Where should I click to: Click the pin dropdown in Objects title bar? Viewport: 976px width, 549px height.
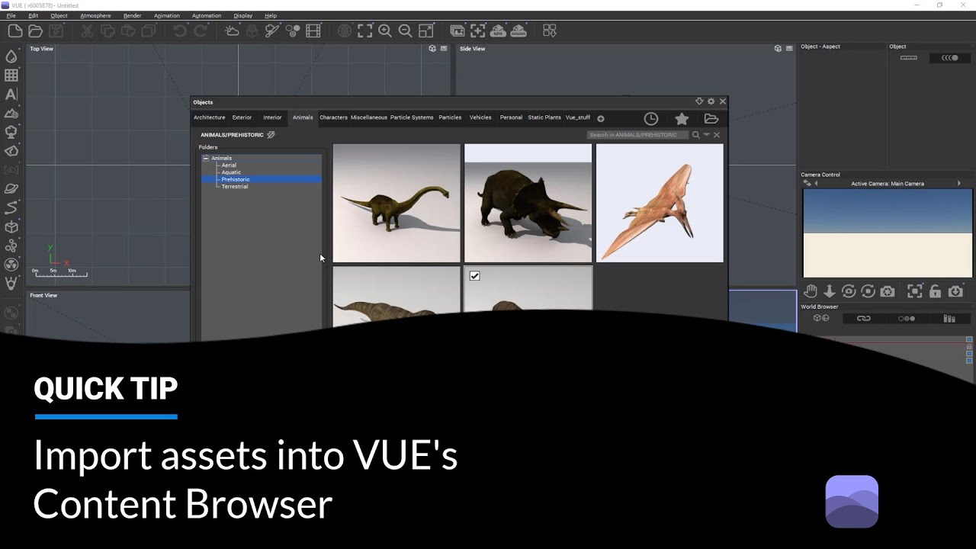tap(699, 101)
